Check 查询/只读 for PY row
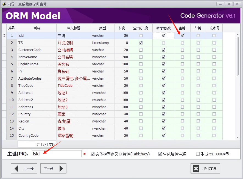This screenshot has width=243, height=179. (x=141, y=71)
